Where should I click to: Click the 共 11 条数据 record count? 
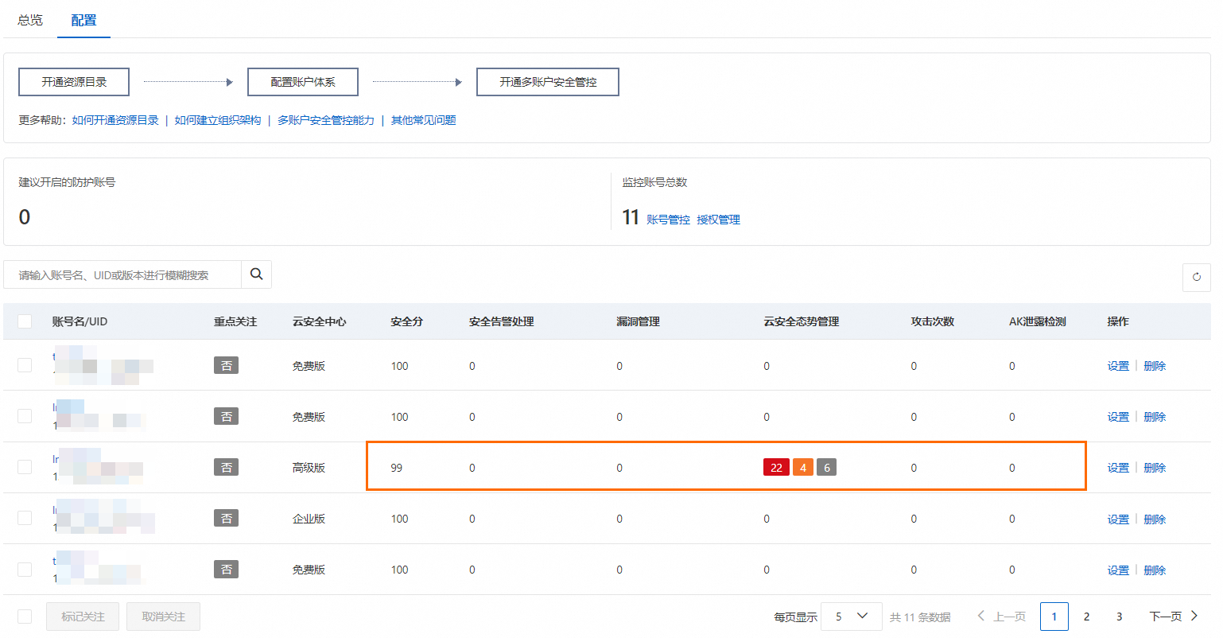tap(920, 617)
